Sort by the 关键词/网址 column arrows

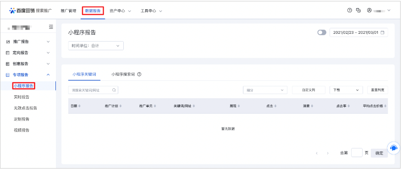[x=193, y=106]
